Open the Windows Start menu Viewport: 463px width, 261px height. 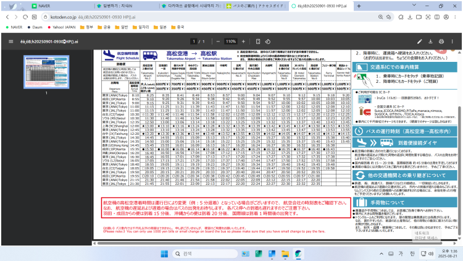(164, 254)
